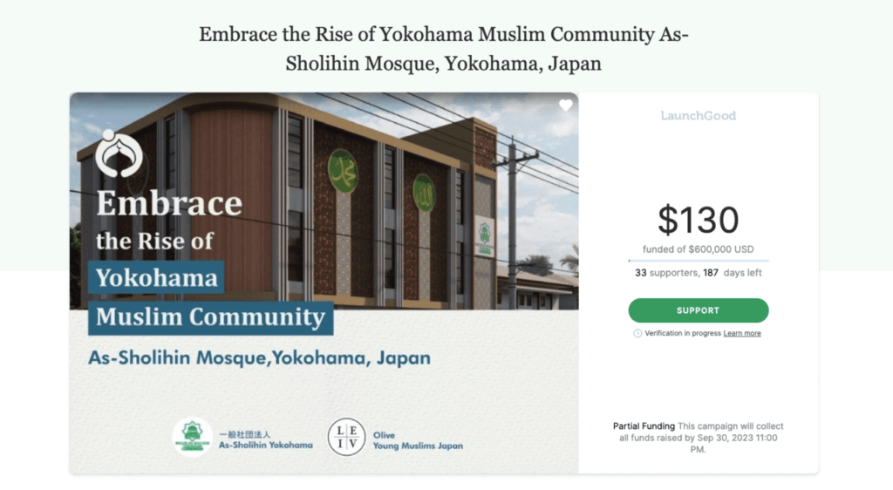Viewport: 893px width, 490px height.
Task: Select the $130 funded amount
Action: [x=698, y=220]
